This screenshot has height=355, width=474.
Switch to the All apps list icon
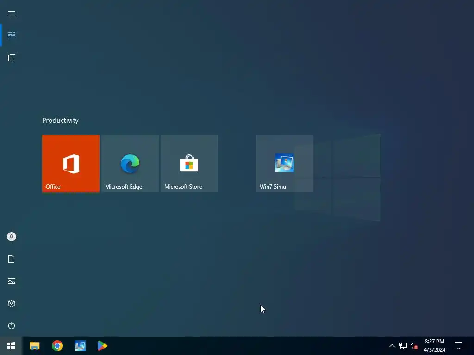point(12,57)
